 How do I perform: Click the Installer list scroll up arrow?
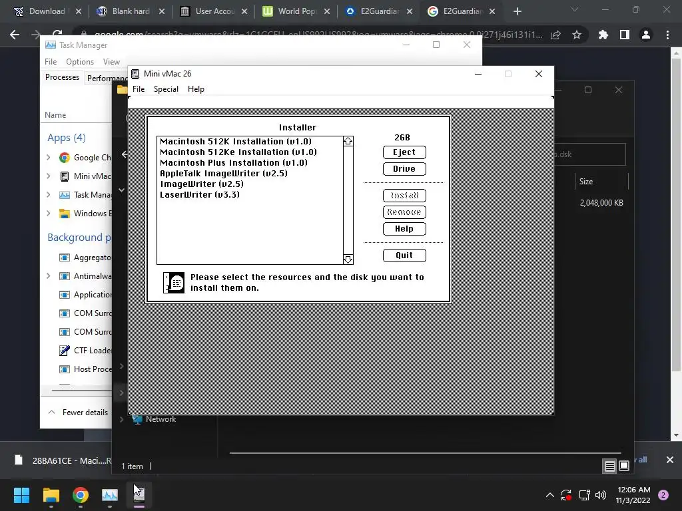(348, 141)
